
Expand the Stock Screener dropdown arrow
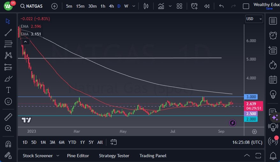click(x=58, y=156)
